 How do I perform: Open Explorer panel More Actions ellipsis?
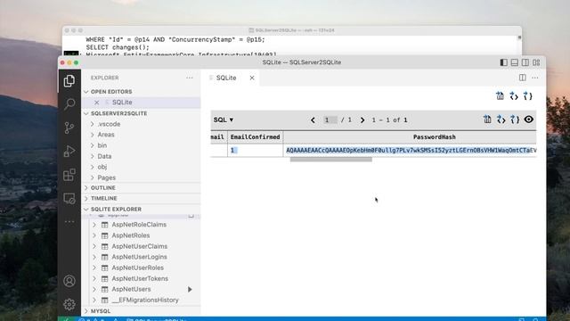(190, 78)
